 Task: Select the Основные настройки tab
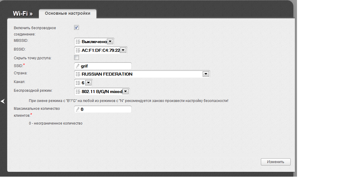point(67,14)
